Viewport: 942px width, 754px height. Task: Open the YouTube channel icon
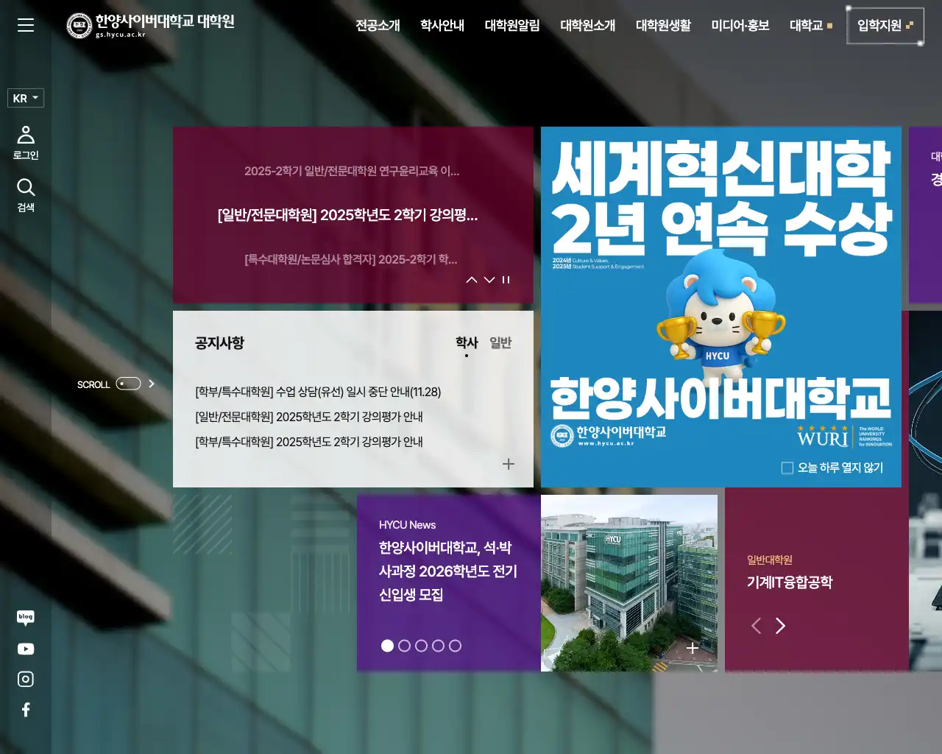pos(26,649)
